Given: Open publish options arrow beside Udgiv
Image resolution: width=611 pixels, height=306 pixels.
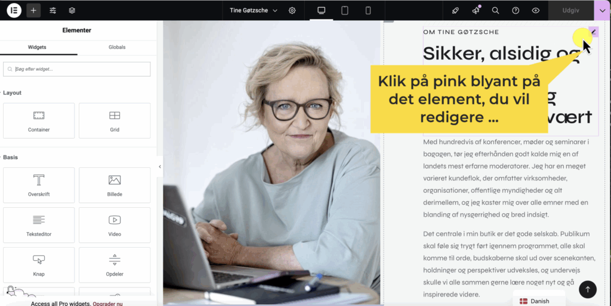Looking at the screenshot, I should [x=603, y=11].
